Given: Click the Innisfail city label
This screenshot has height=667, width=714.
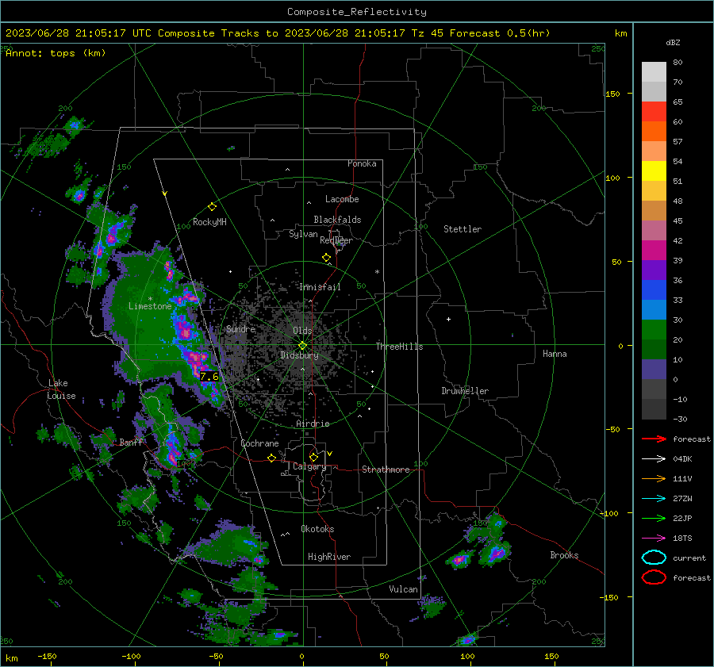Looking at the screenshot, I should click(320, 287).
